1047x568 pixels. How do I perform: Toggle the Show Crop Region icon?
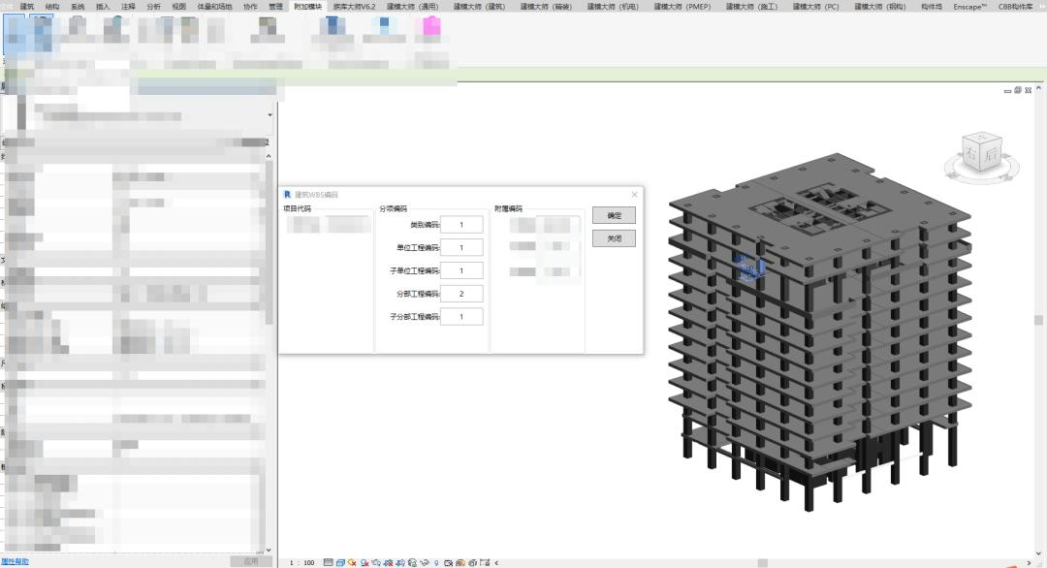click(x=400, y=562)
